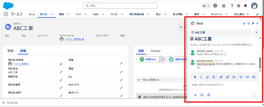The width and height of the screenshot is (264, 107).
Task: Open the setup gear menu
Action: [239, 6]
